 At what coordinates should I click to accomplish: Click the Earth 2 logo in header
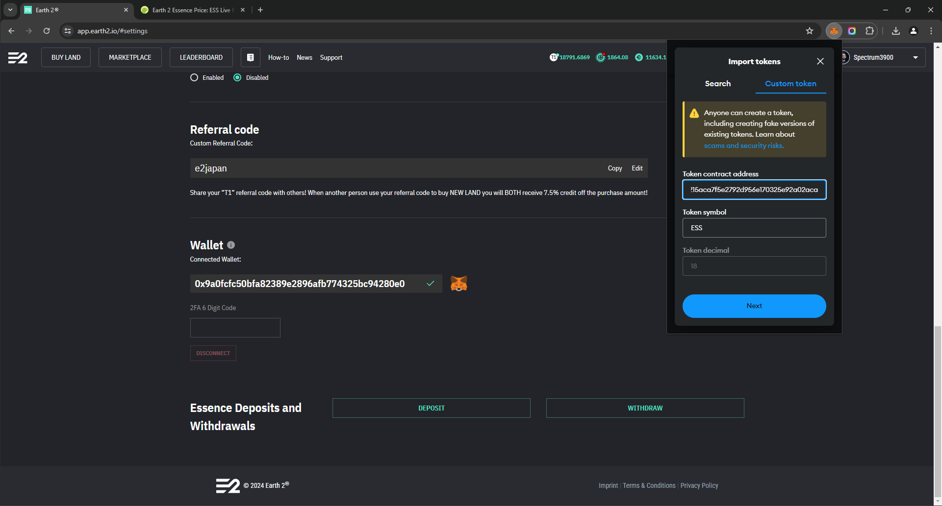point(18,58)
